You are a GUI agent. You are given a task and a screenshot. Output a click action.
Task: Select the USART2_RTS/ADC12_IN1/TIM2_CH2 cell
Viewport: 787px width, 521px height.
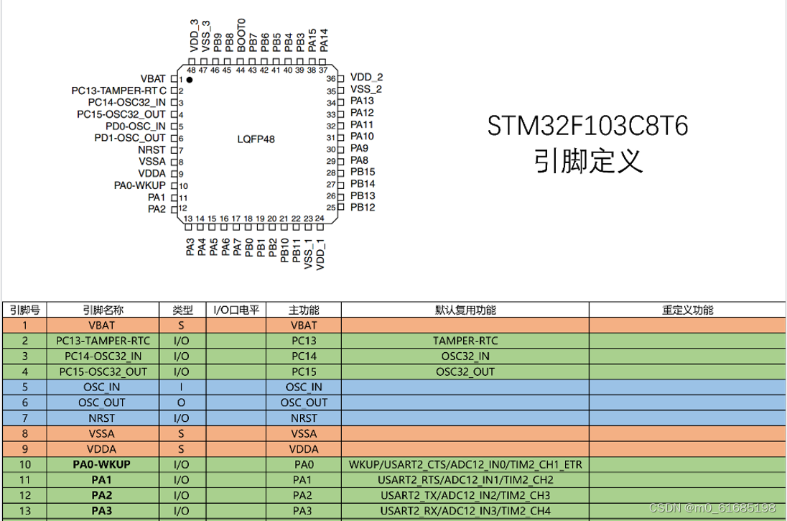point(465,480)
